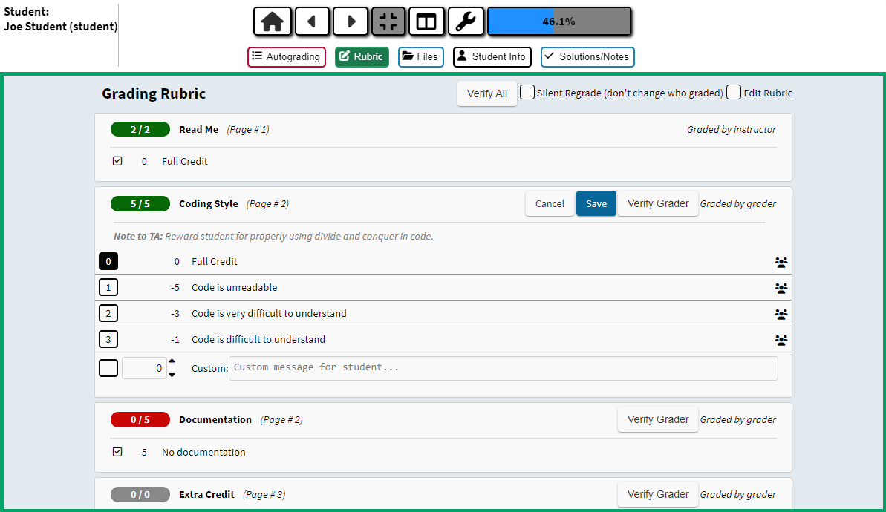Select mark 1 Code is unreadable
886x512 pixels.
(108, 287)
